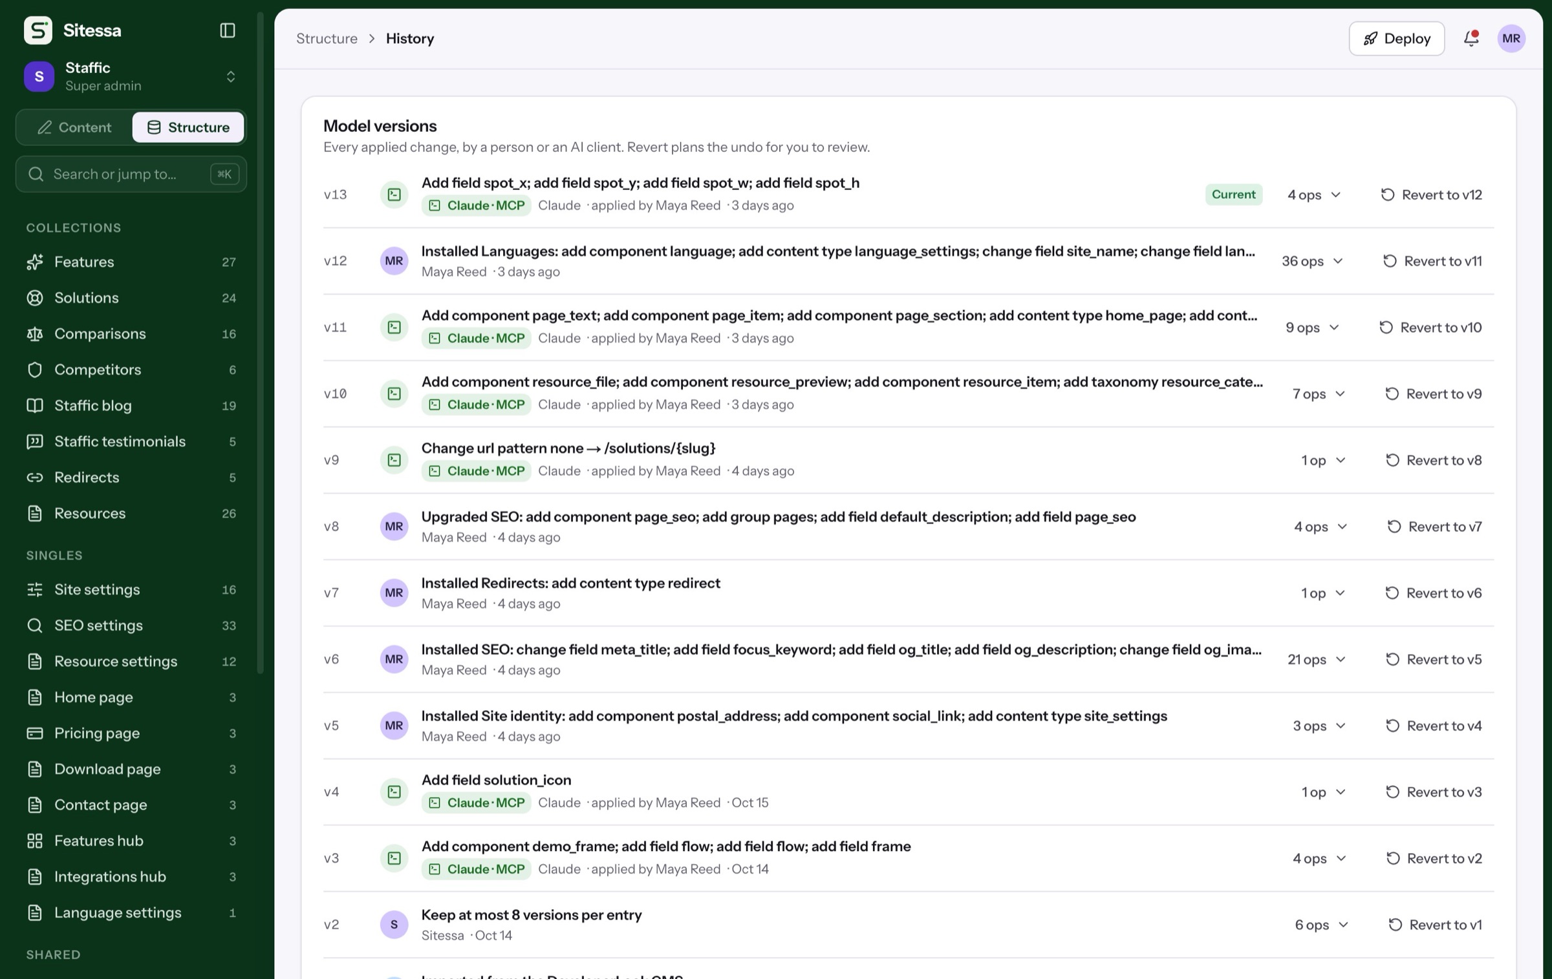Viewport: 1552px width, 979px height.
Task: Click the Claude·MCP badge on v9
Action: pyautogui.click(x=476, y=471)
